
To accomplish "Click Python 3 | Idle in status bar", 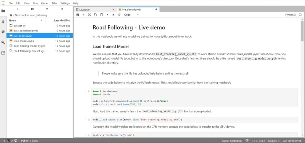I will tap(29, 141).
